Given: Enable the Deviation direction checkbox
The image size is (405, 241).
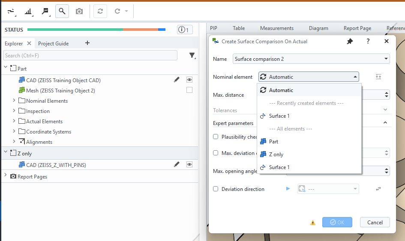Looking at the screenshot, I should pyautogui.click(x=216, y=189).
